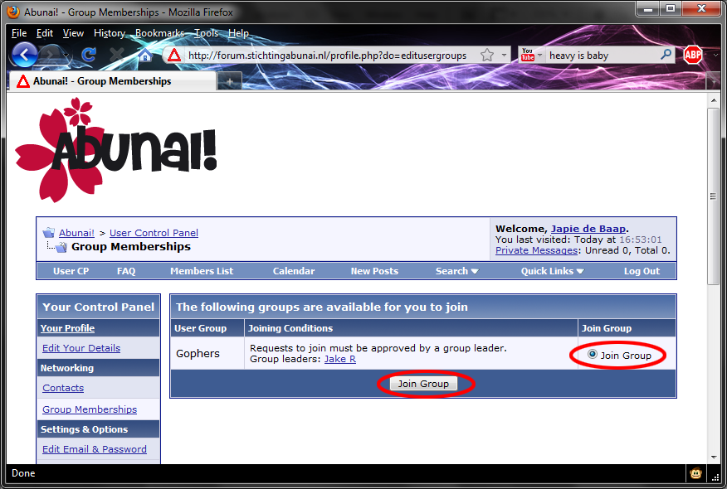Open Edit Email & Password sidebar link
This screenshot has width=727, height=489.
[x=95, y=449]
